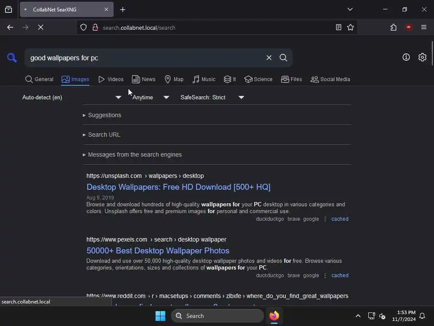434x326 pixels.
Task: Open the SafeSearch: Strict dropdown
Action: (x=212, y=97)
